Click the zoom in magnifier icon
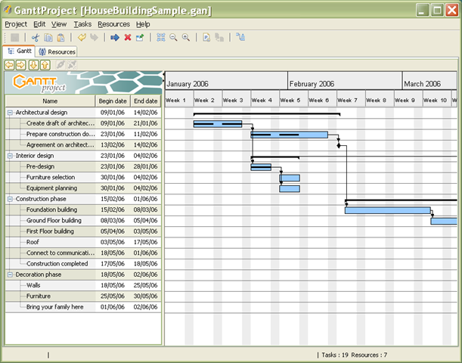 click(185, 37)
